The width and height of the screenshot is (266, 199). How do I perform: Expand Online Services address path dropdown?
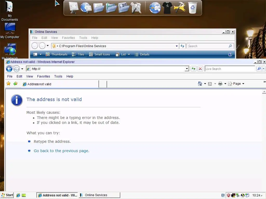click(177, 46)
